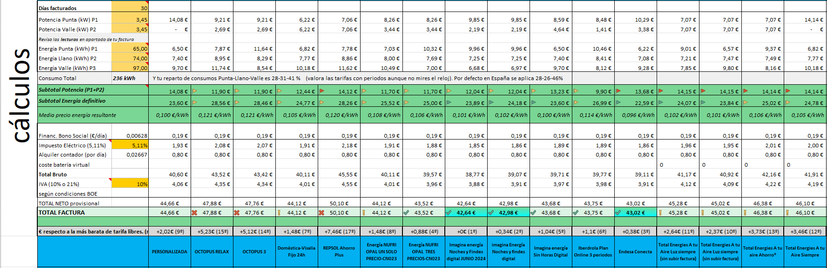This screenshot has width=827, height=268.
Task: Click the exclamation icon beside 45,02 €
Action: 702,213
